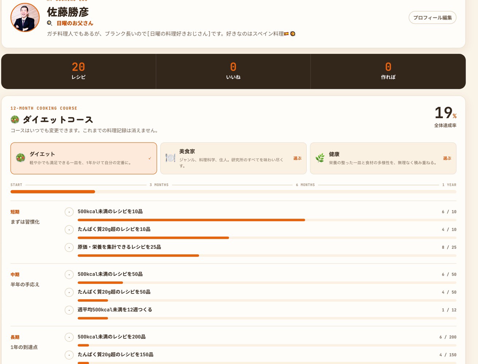Image resolution: width=478 pixels, height=364 pixels.
Task: Click the salad icon next to ダイエットコース
Action: [x=15, y=119]
